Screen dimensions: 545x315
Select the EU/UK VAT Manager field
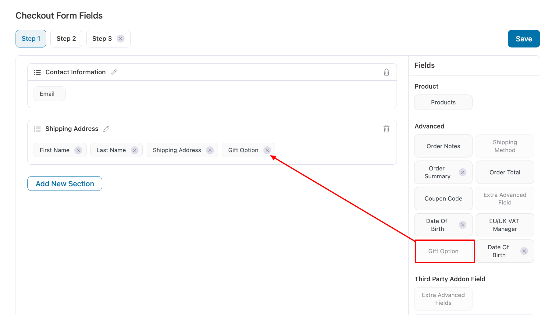click(505, 225)
